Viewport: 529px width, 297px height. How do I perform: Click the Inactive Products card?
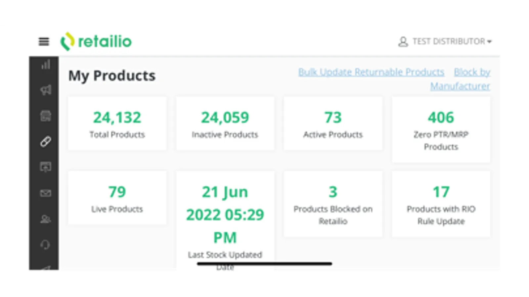(x=225, y=124)
